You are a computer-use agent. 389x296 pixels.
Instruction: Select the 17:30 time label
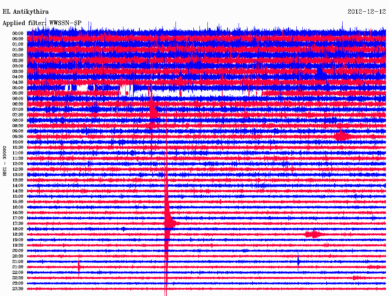coord(18,224)
